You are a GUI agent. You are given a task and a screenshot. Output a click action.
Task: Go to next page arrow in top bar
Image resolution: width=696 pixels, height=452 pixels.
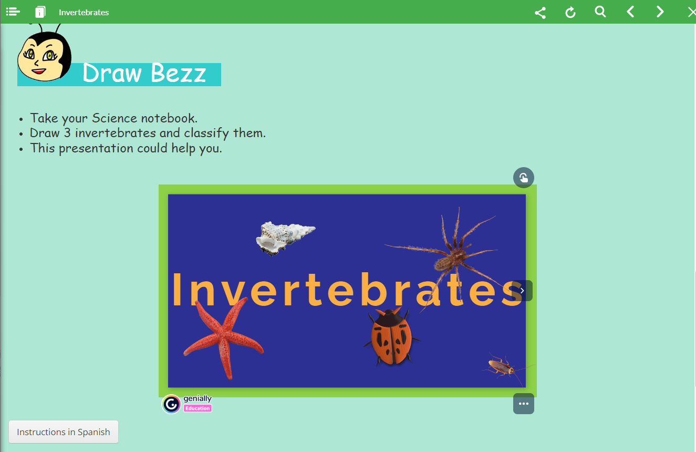tap(660, 12)
